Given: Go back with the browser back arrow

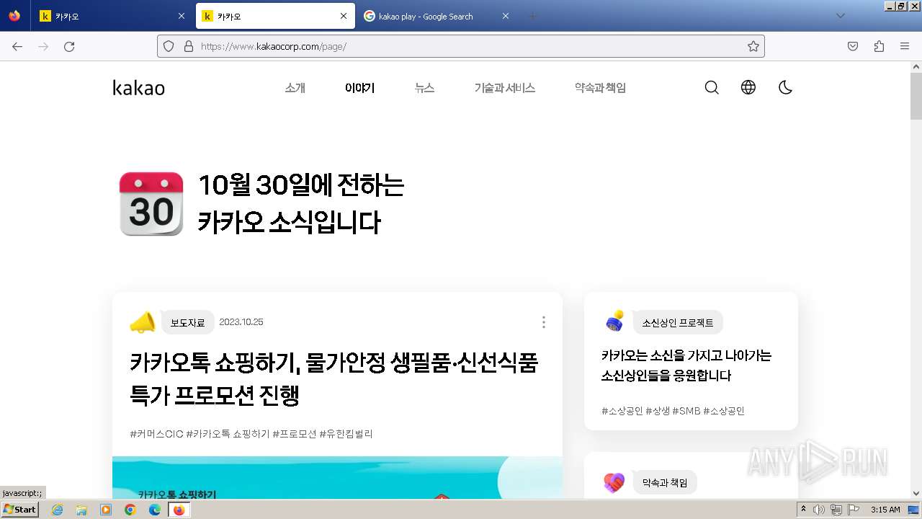Looking at the screenshot, I should click(17, 46).
